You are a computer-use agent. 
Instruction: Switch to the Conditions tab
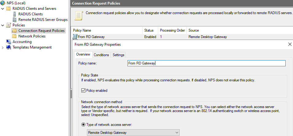coord(101,55)
